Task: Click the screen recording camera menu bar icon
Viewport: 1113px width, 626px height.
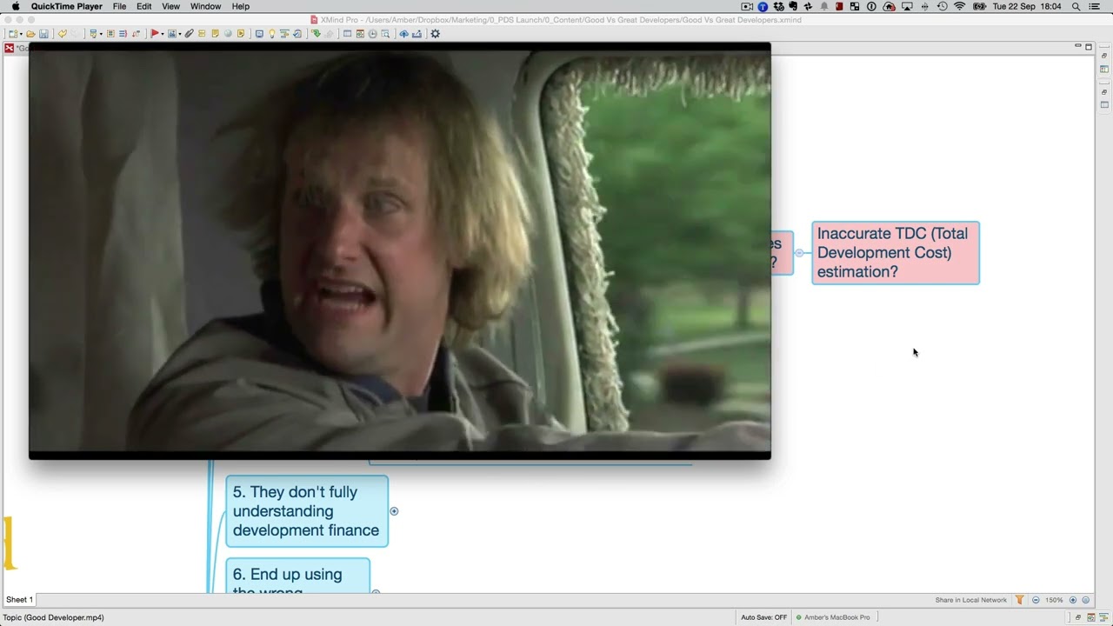Action: coord(747,6)
